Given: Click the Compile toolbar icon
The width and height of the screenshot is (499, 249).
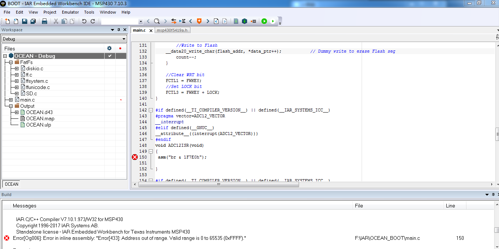Looking at the screenshot, I should (236, 21).
